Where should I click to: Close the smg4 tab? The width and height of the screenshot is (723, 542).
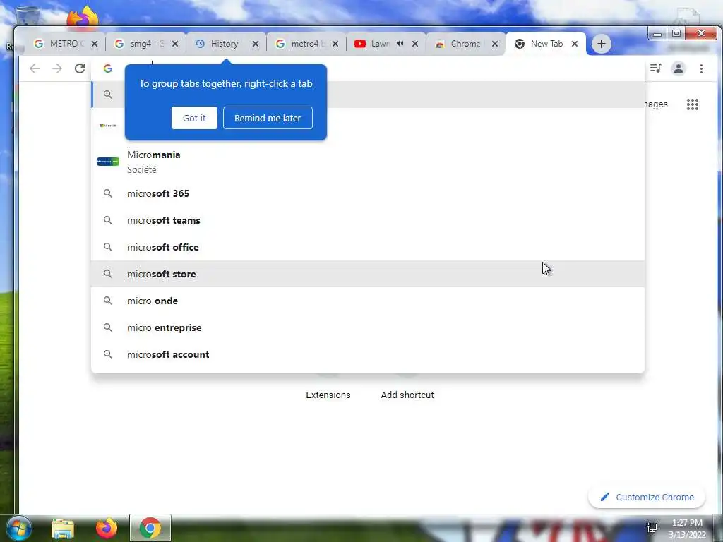[175, 44]
